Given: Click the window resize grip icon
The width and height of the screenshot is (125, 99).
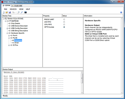Looking at the screenshot, I should [122, 96].
